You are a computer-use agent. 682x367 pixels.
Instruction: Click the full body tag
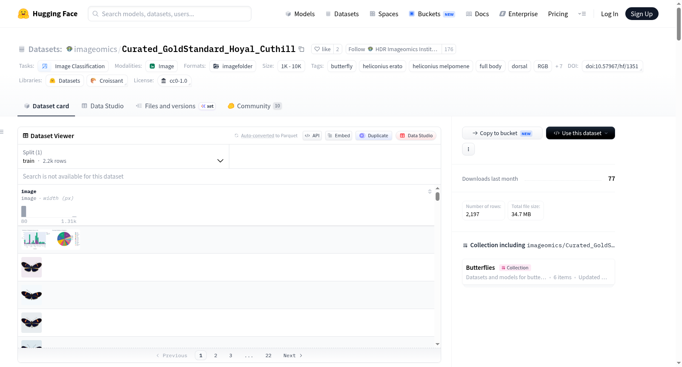click(x=490, y=66)
